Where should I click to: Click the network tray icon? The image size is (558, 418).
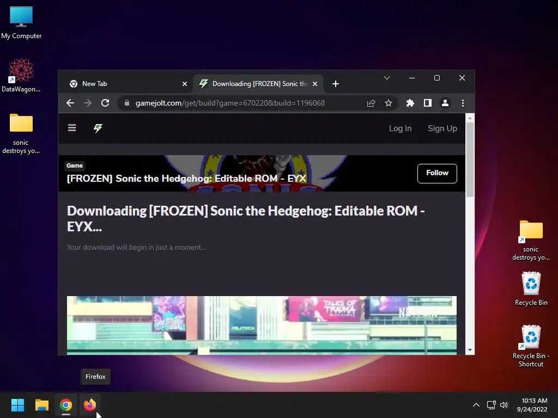(491, 405)
